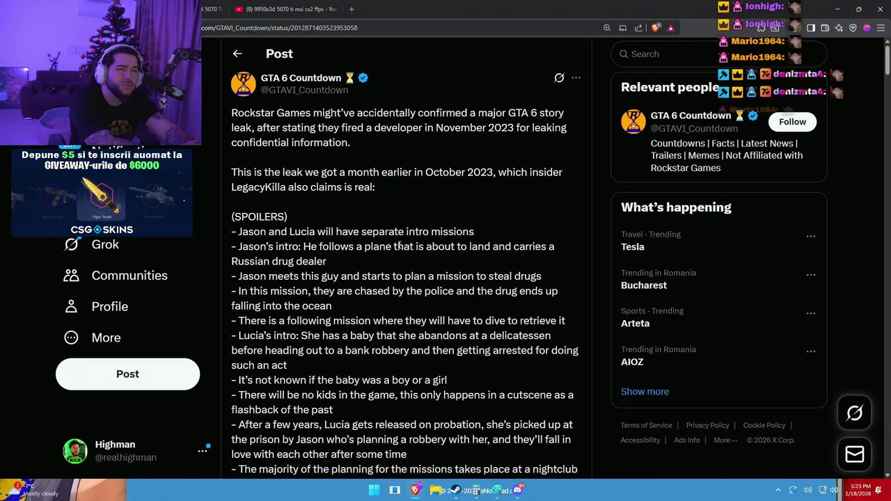The image size is (891, 501).
Task: Toggle the browser sidebar panel icon
Action: pyautogui.click(x=811, y=28)
